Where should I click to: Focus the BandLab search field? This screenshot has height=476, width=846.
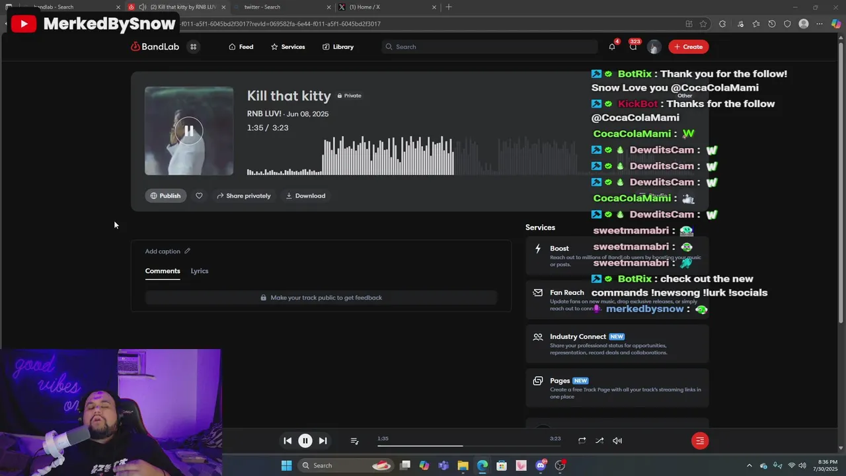(x=490, y=47)
